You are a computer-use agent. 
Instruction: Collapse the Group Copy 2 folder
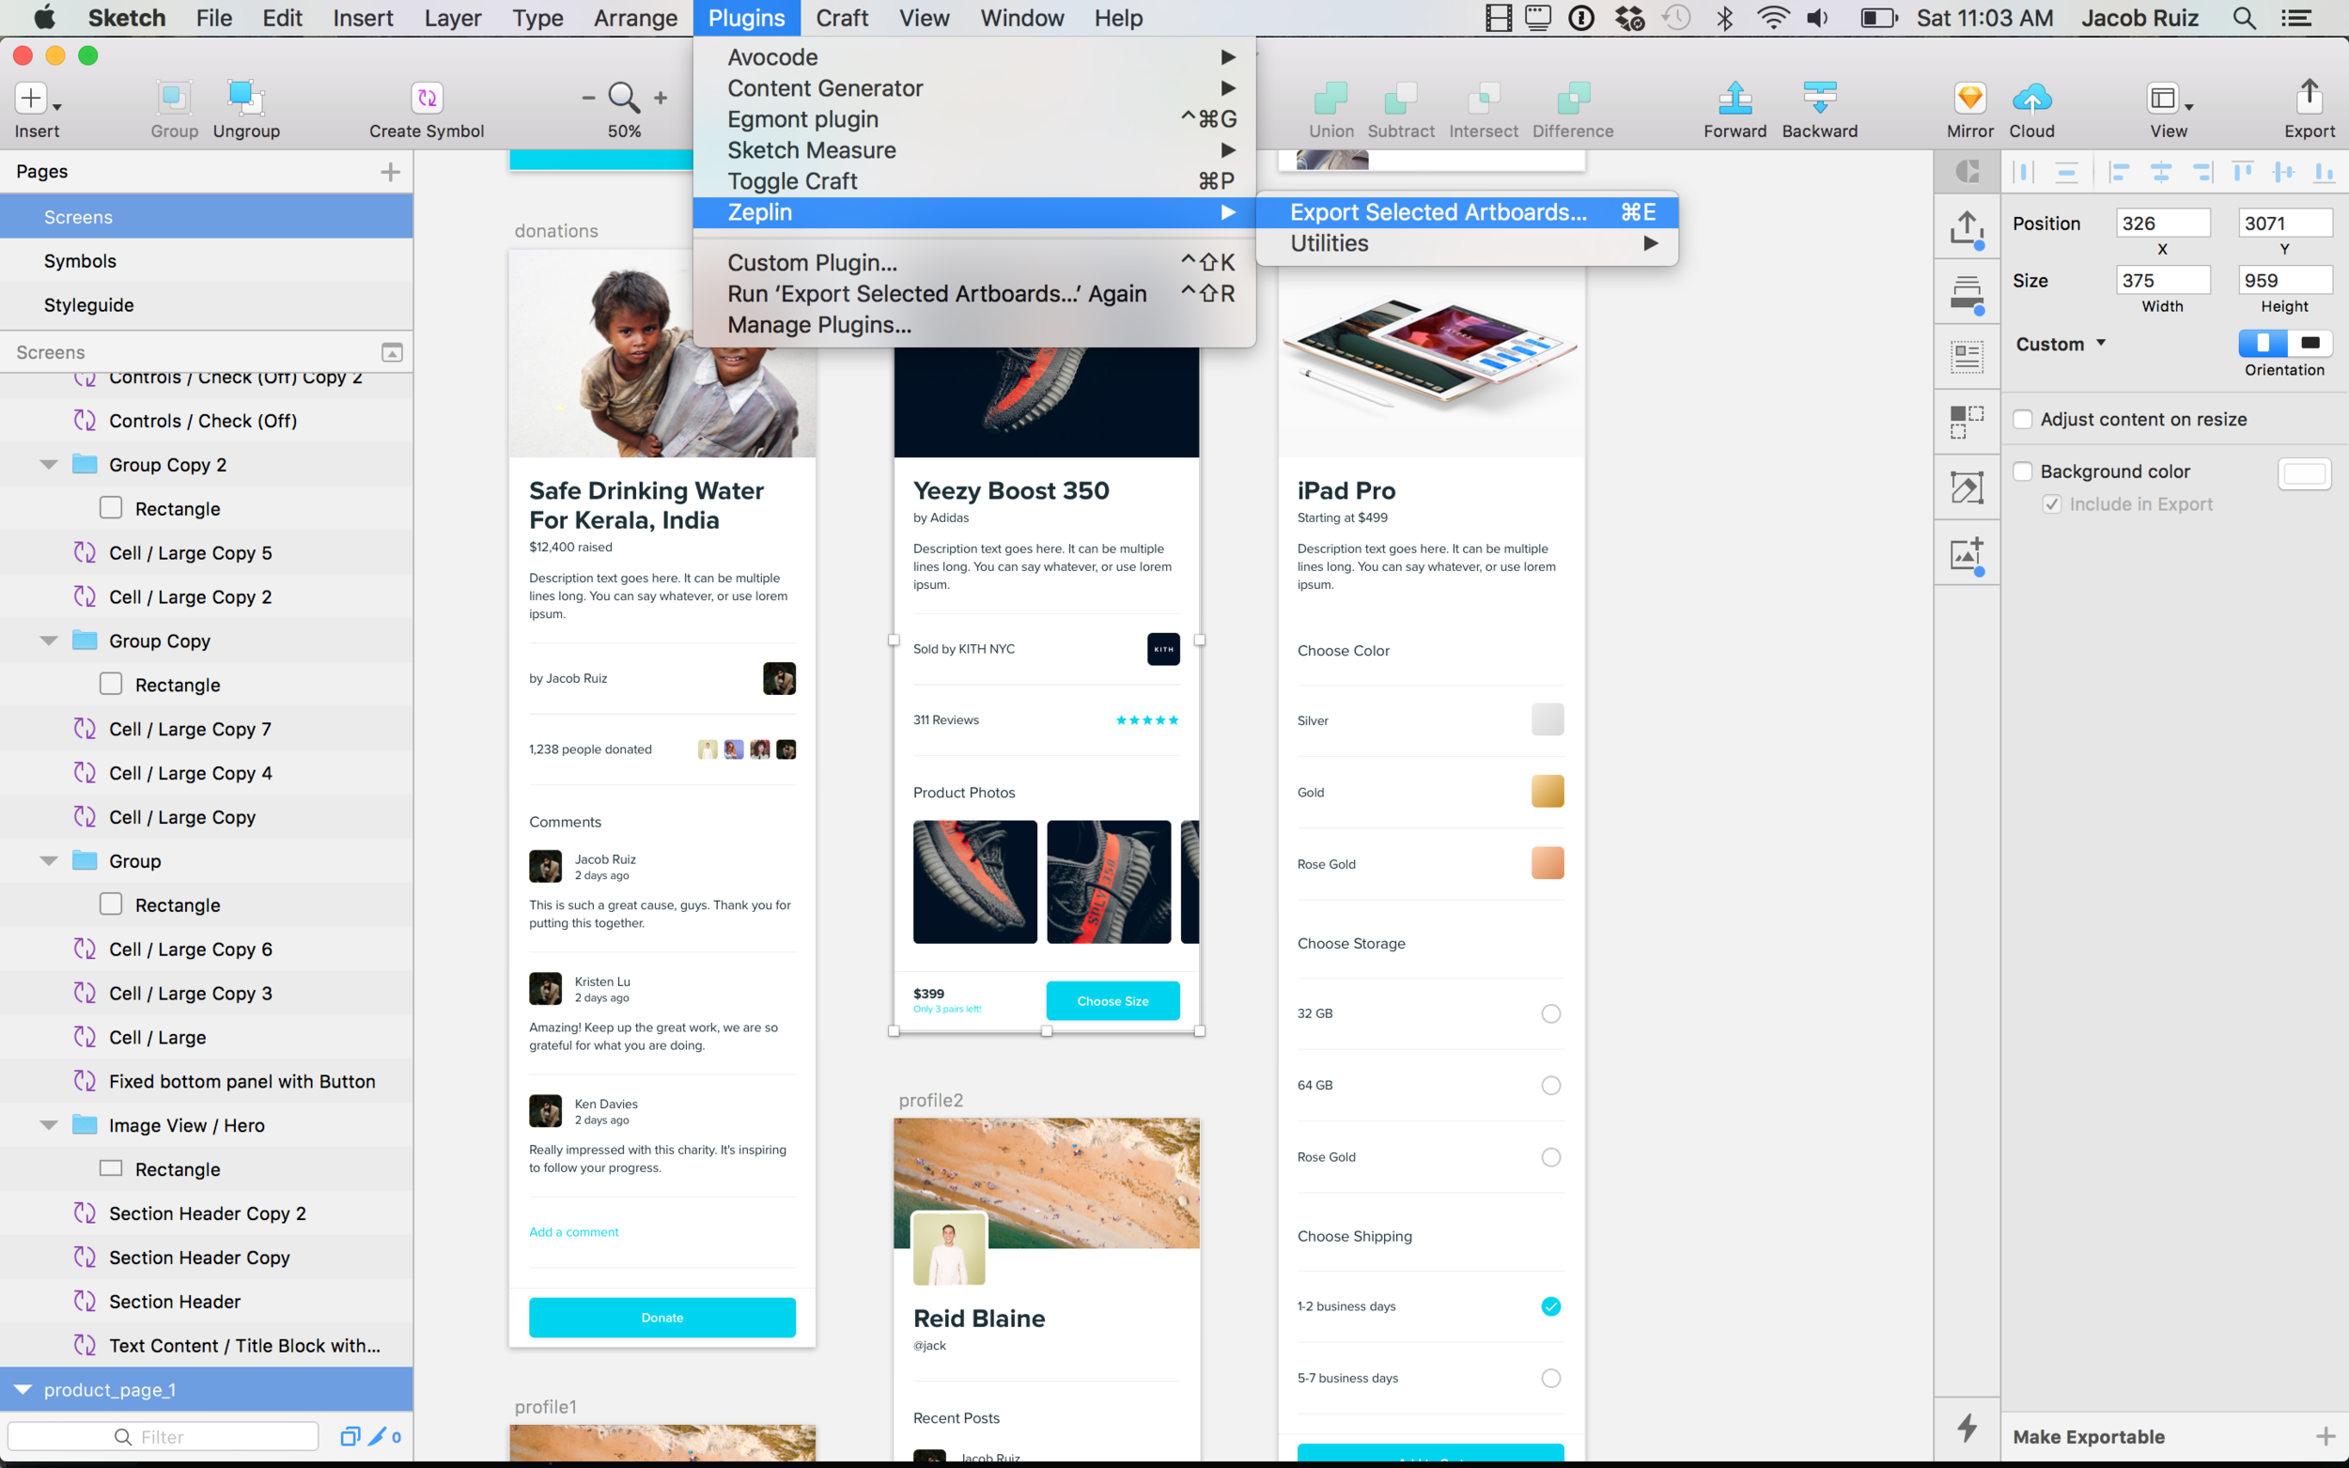tap(48, 464)
